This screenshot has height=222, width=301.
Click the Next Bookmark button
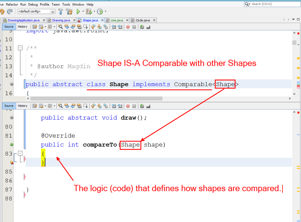pos(99,26)
